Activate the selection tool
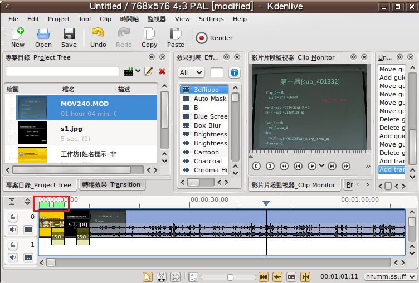Screen dimensions: 419x283 148,276
